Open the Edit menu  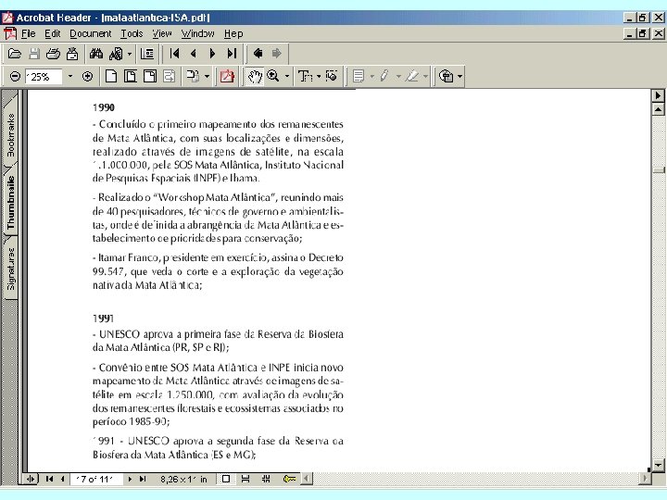(53, 33)
